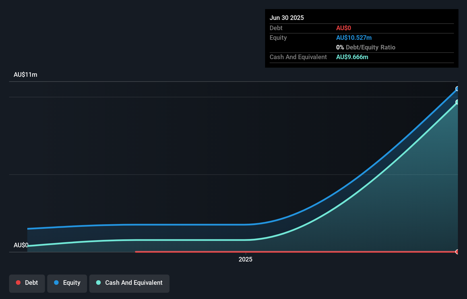Toggle the Cash And Equivalent series visibility
Viewport: 467px width, 299px height.
pos(129,283)
